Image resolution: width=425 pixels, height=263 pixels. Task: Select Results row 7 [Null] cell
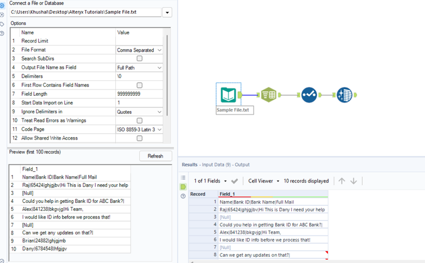coord(273,247)
